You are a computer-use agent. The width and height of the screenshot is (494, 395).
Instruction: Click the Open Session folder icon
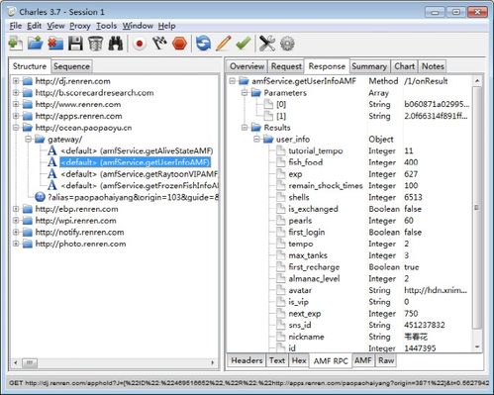point(36,44)
